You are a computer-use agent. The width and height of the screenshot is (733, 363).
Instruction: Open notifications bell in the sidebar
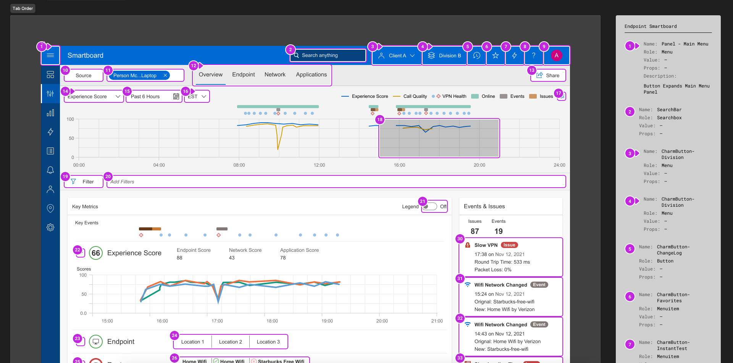(x=50, y=170)
